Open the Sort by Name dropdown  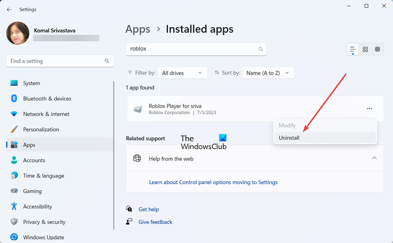point(268,73)
